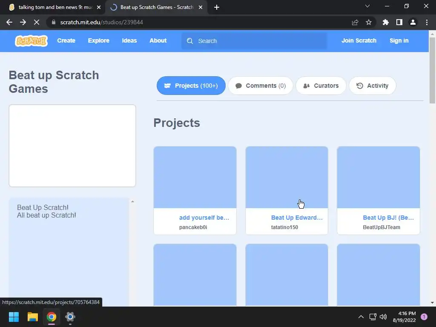This screenshot has height=327, width=436.
Task: Open the network status tray icon
Action: (x=373, y=317)
